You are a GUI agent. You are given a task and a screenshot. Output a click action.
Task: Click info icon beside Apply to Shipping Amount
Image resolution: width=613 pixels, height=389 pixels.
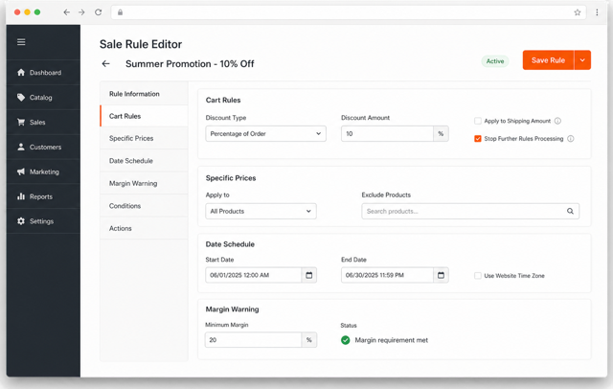point(557,121)
